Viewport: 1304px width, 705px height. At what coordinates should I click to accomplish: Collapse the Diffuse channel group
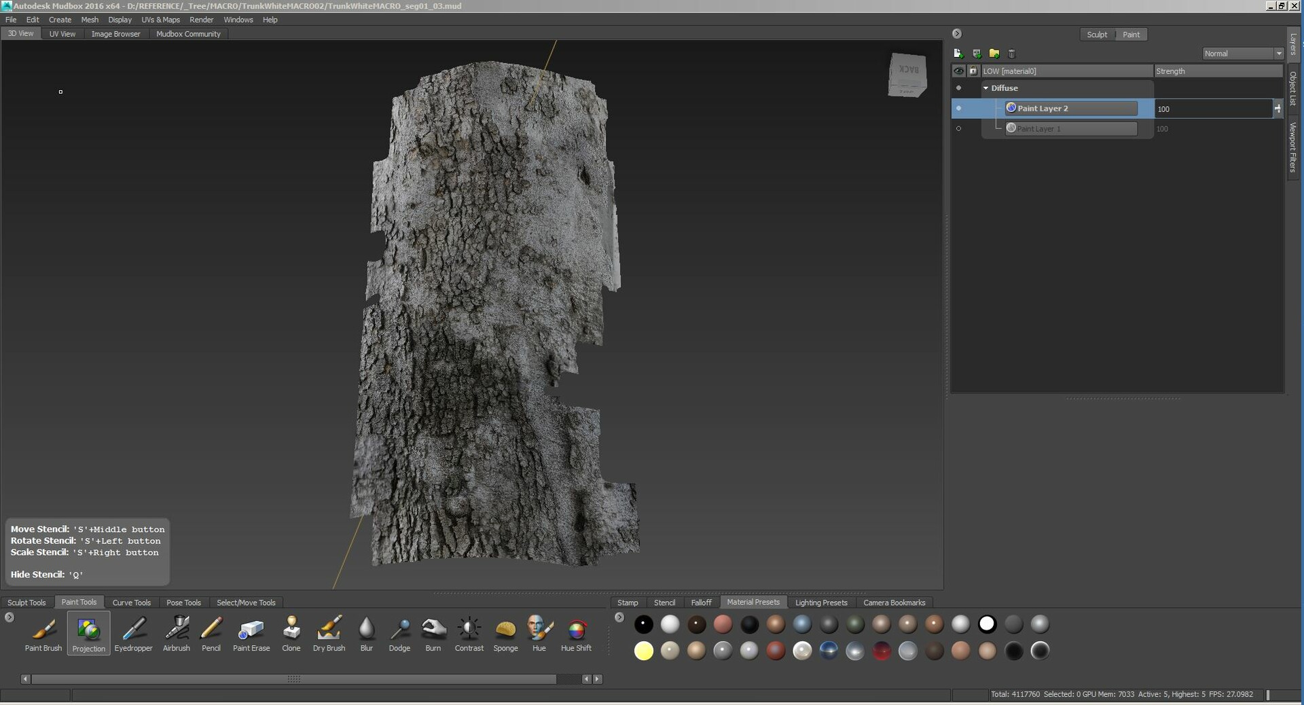point(986,88)
